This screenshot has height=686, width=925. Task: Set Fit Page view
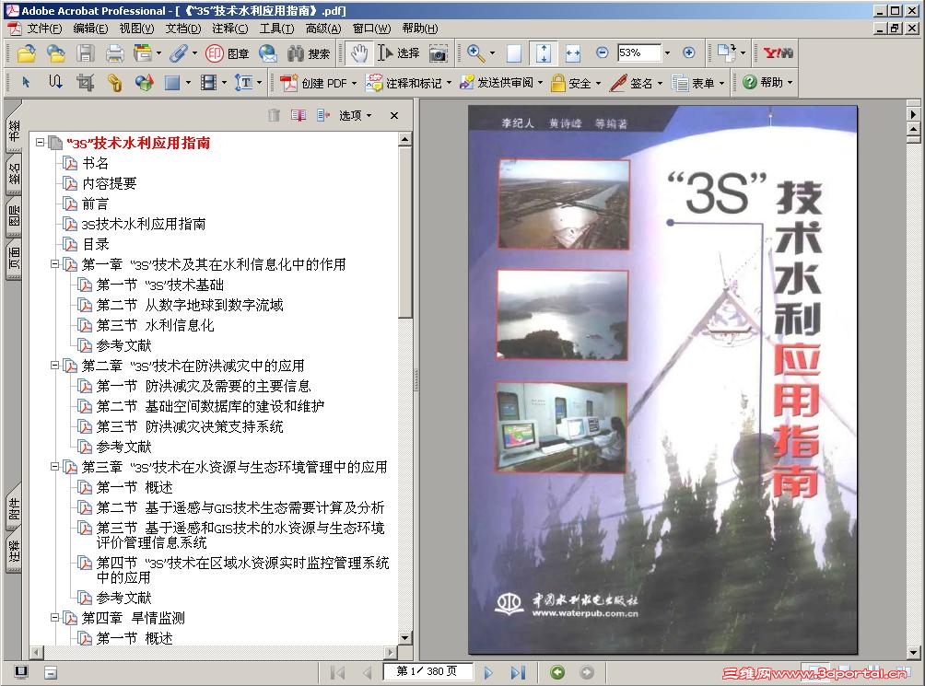point(544,53)
